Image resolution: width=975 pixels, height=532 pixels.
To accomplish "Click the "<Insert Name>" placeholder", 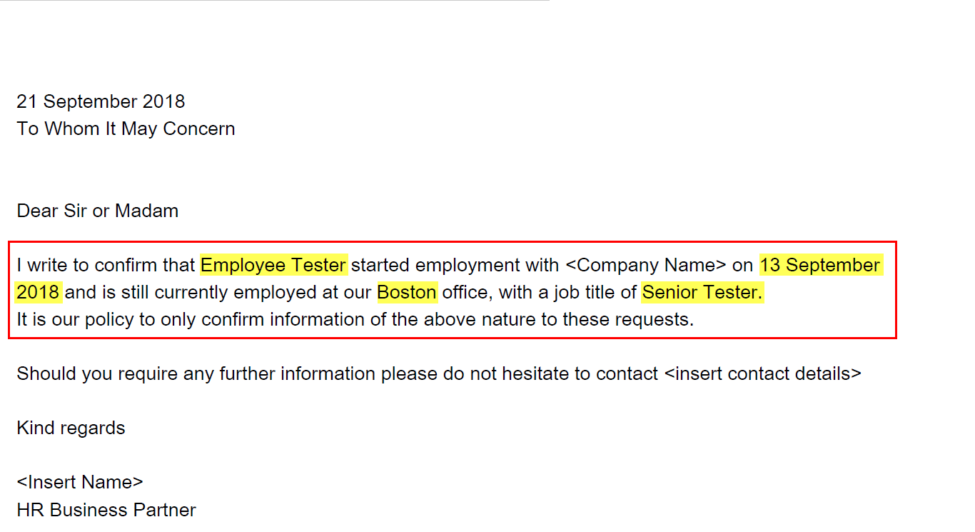I will tap(79, 482).
